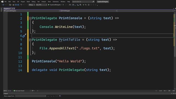Click the Navigate Backward toolbar icon
This screenshot has width=176, height=99.
click(3, 5)
